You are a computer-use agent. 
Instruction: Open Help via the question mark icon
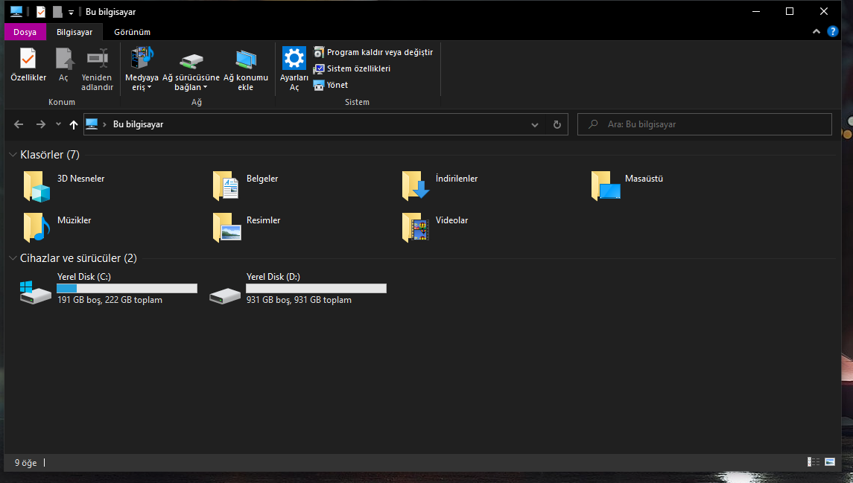832,31
